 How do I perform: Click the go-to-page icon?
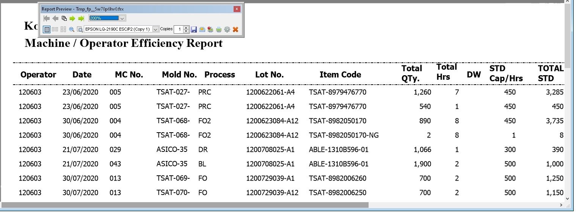(64, 19)
